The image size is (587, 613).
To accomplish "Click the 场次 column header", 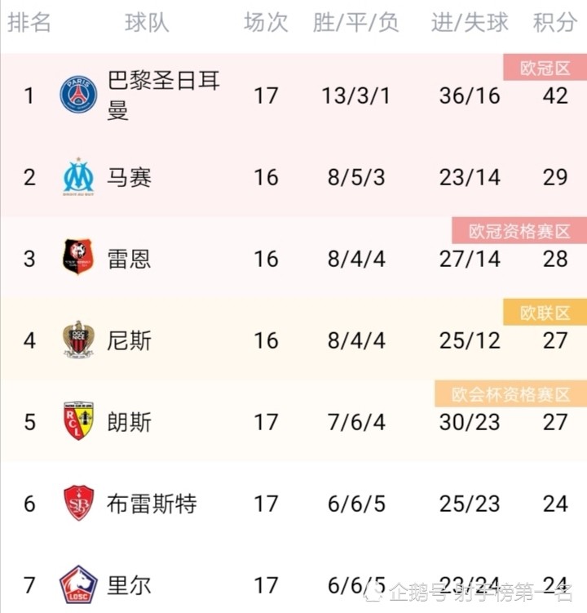I will tap(266, 22).
